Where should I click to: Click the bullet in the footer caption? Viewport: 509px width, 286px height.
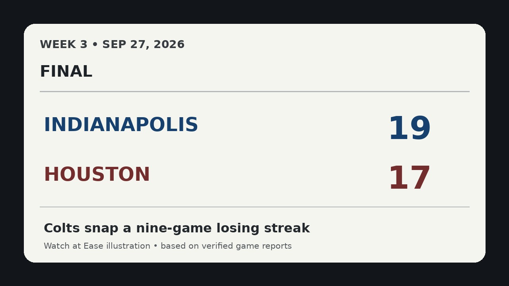point(155,246)
